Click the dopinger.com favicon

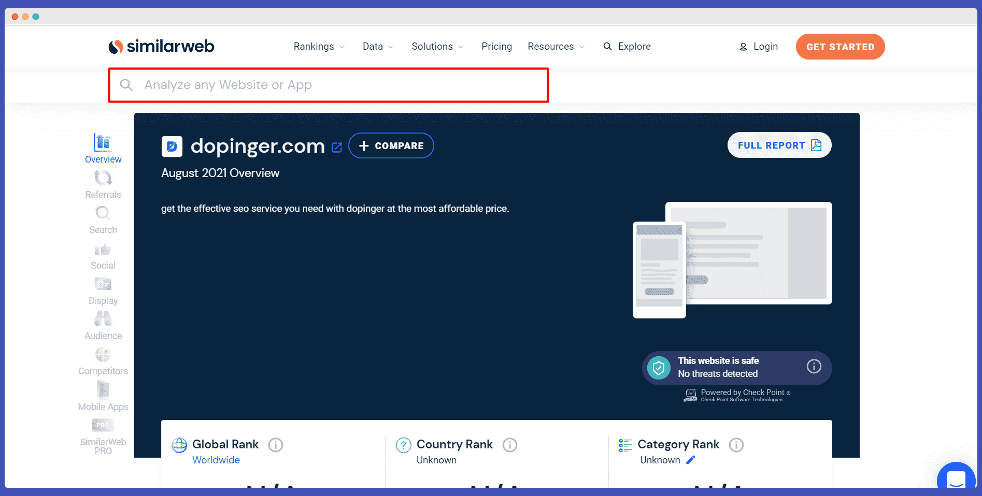172,147
